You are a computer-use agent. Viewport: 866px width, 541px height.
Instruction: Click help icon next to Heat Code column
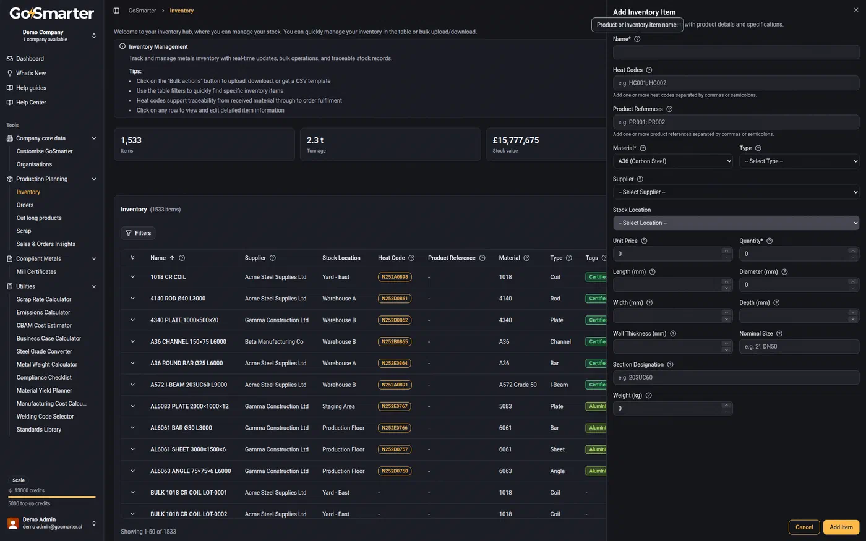(411, 258)
